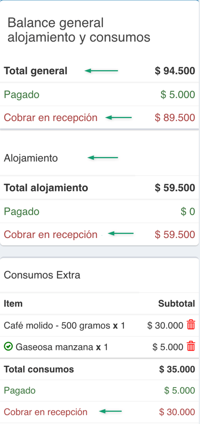This screenshot has width=200, height=424.
Task: Click the Item column header
Action: (13, 303)
